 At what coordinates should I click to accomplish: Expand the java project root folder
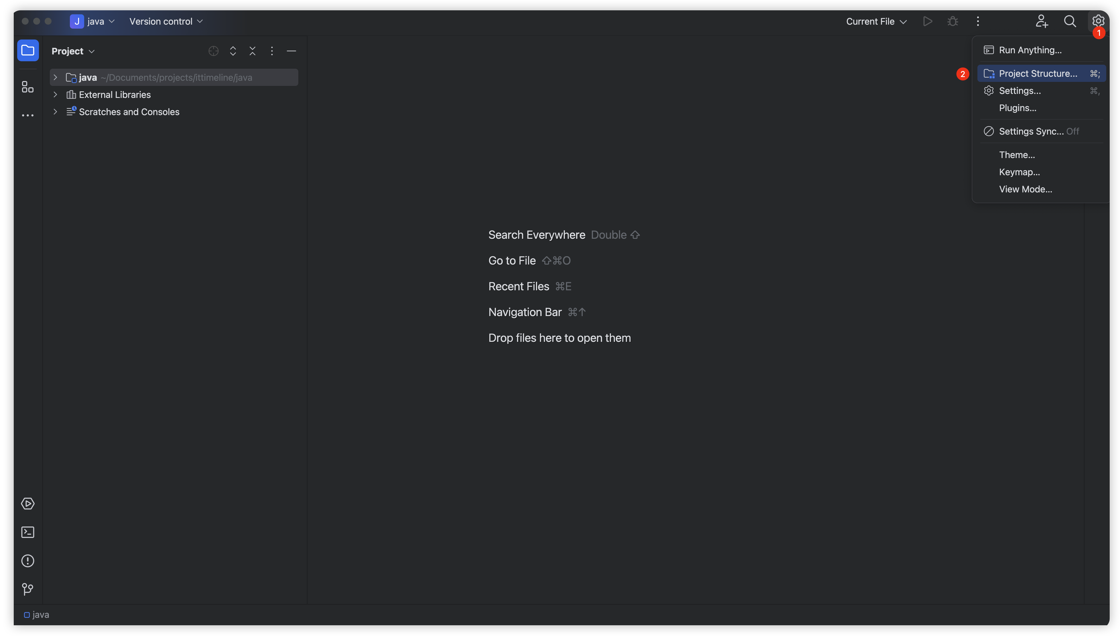[x=55, y=78]
